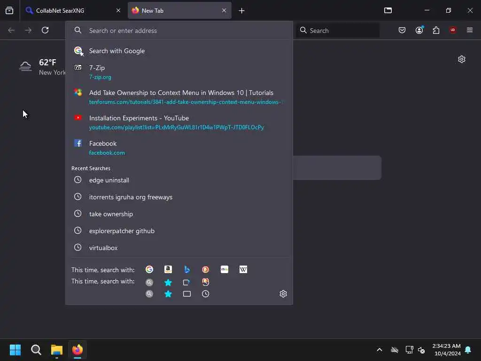481x361 pixels.
Task: Open the network status tray icon
Action: click(409, 350)
